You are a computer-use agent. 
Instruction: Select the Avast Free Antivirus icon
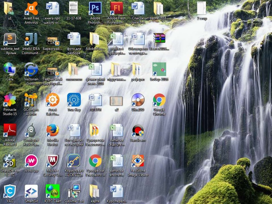[31, 9]
